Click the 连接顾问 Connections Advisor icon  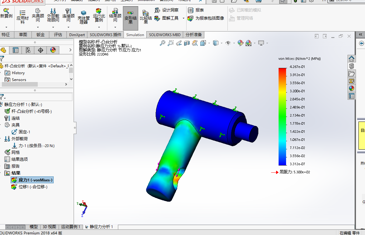pyautogui.click(x=68, y=15)
